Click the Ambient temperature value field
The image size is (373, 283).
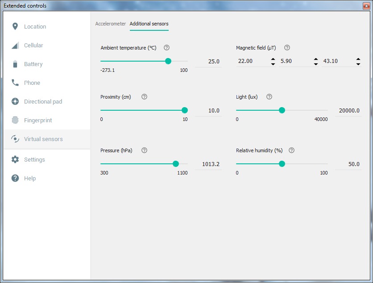pos(208,62)
